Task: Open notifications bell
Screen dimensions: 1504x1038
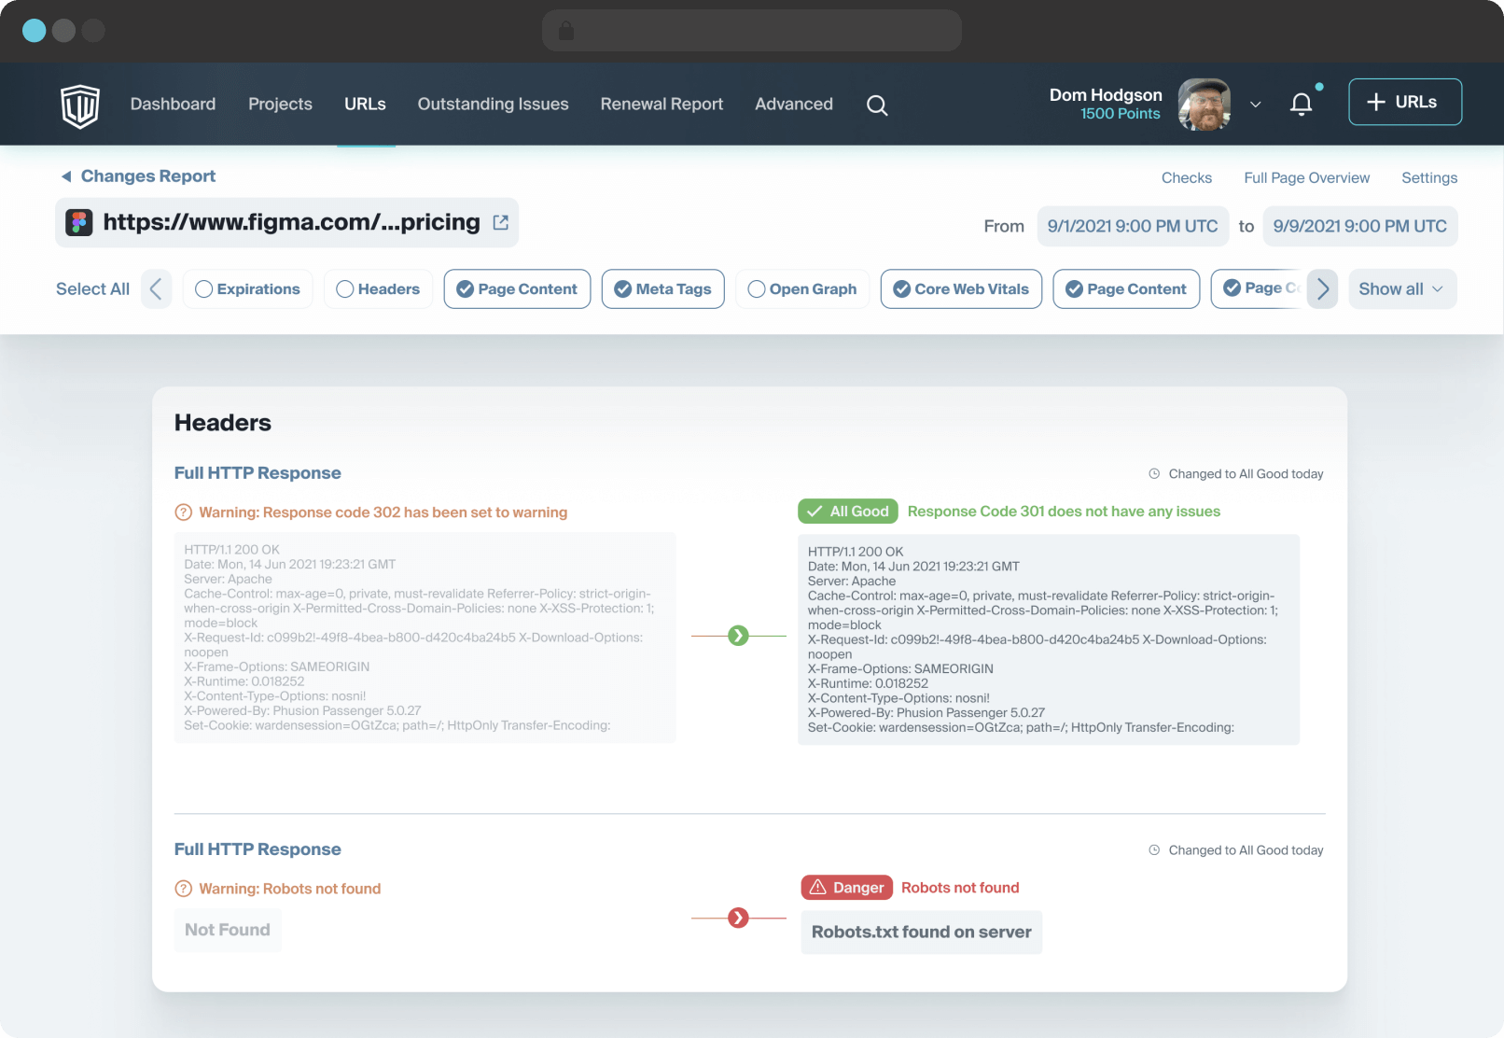Action: (1302, 104)
